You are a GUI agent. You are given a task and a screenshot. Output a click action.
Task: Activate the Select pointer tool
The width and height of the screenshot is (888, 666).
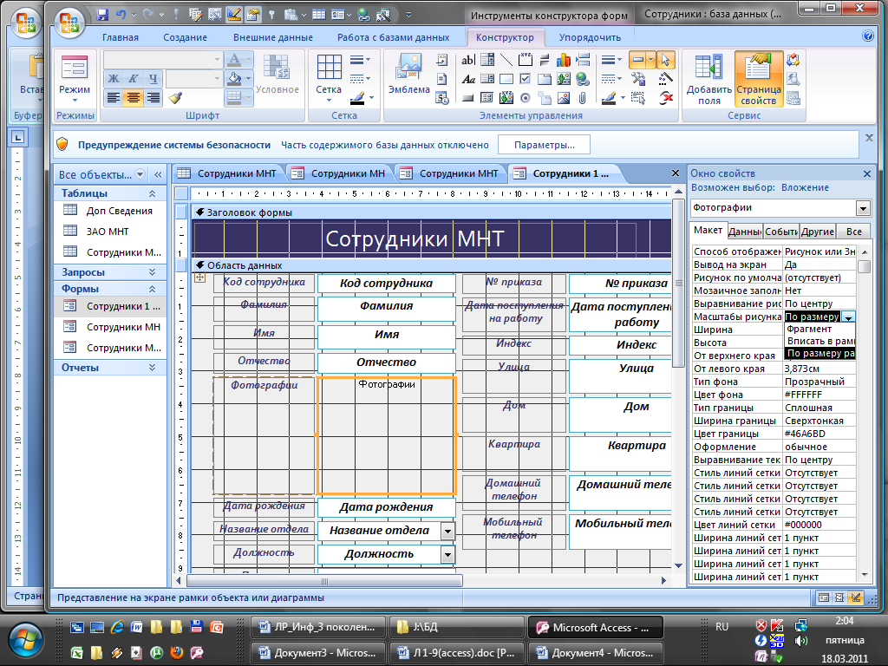tap(666, 60)
